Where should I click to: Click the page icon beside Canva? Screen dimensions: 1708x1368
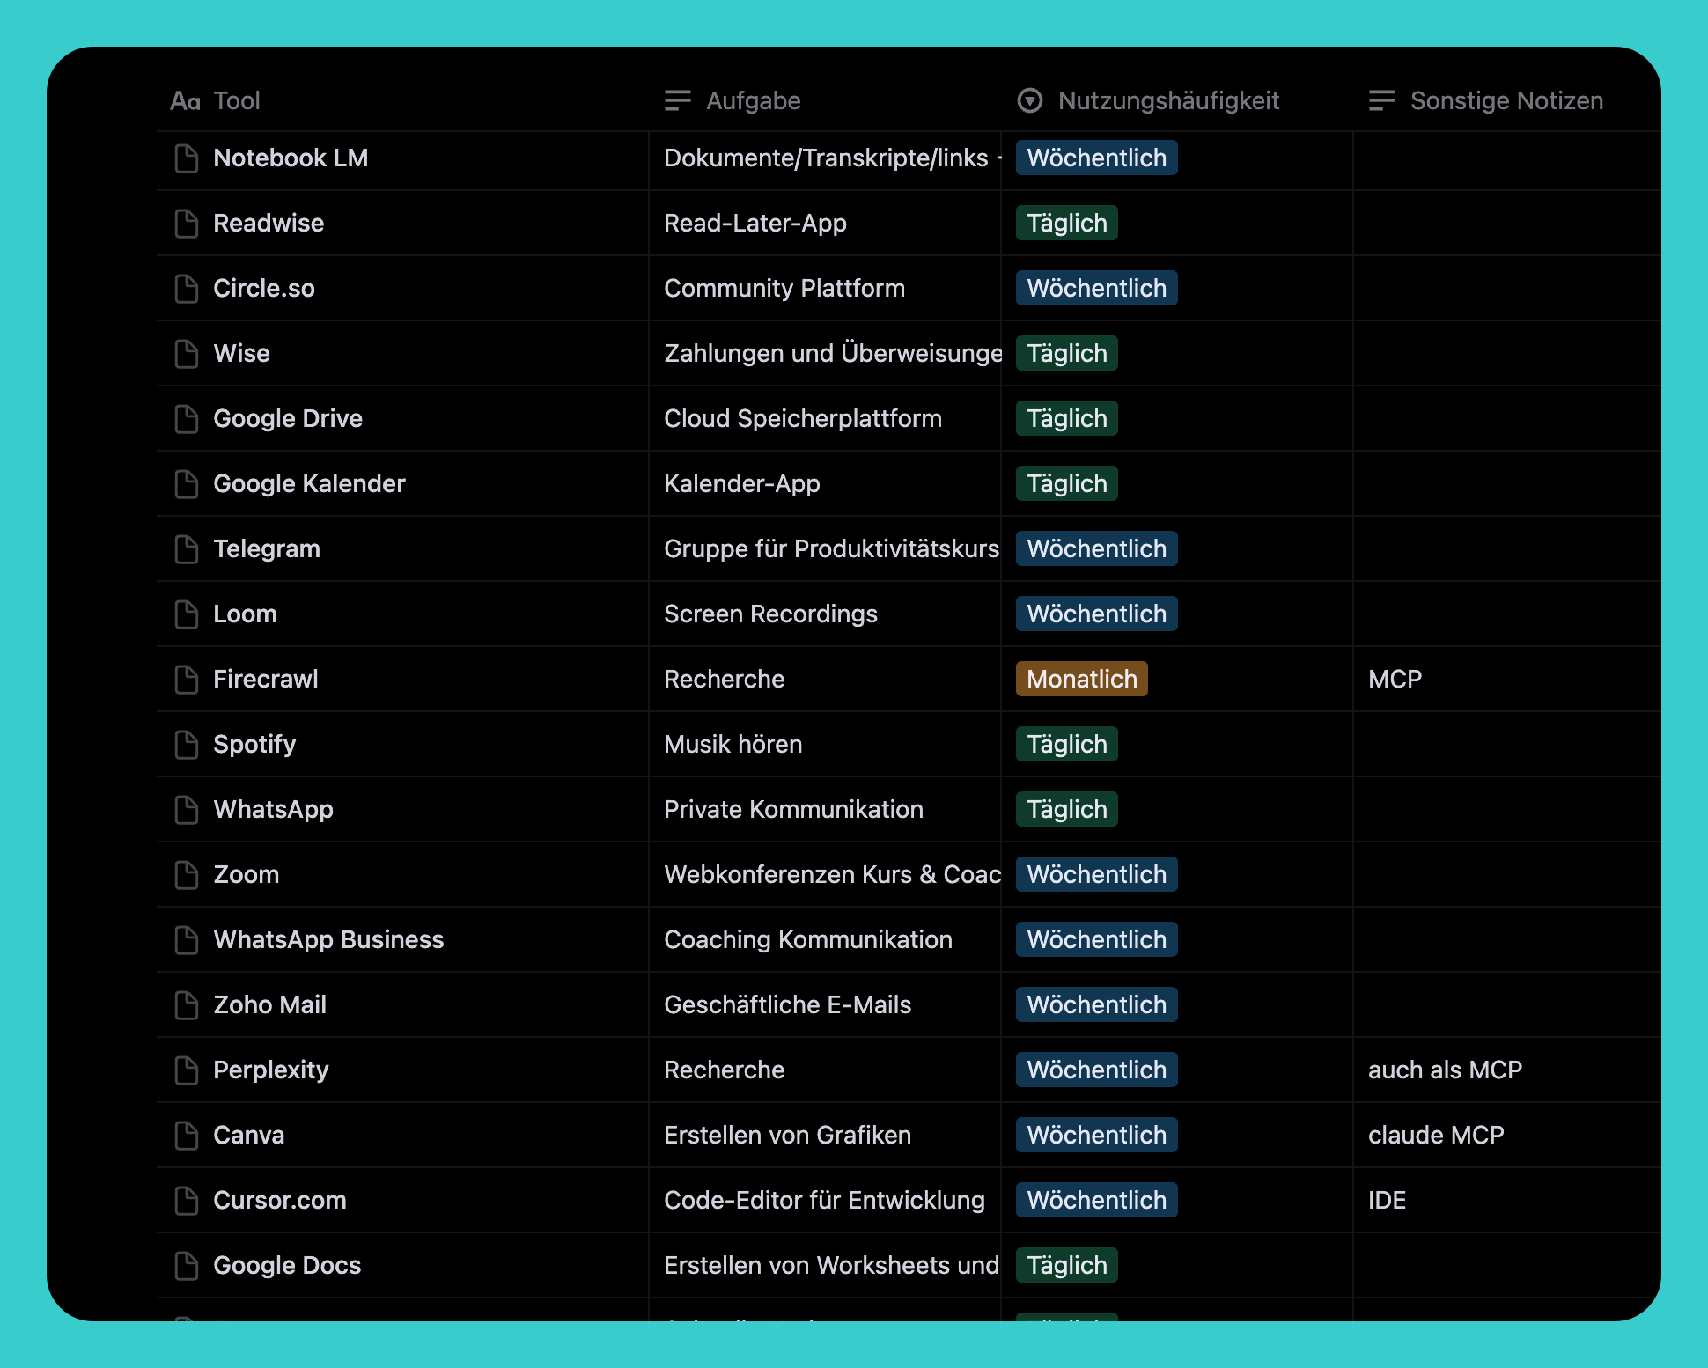coord(187,1136)
